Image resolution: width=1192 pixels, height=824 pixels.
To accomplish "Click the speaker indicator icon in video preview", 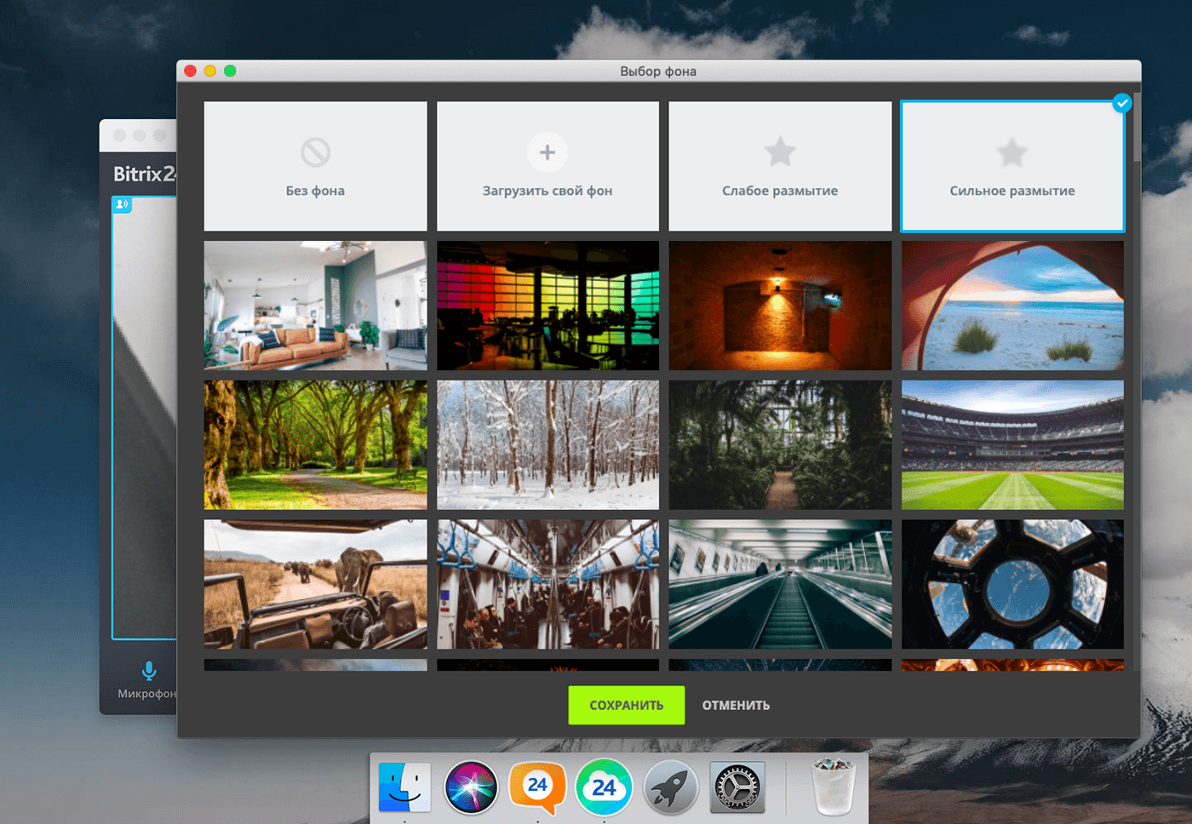I will click(x=123, y=204).
